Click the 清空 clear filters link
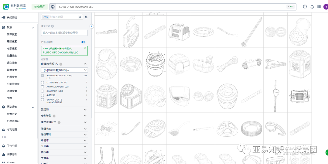The width and height of the screenshot is (328, 164). point(83,42)
